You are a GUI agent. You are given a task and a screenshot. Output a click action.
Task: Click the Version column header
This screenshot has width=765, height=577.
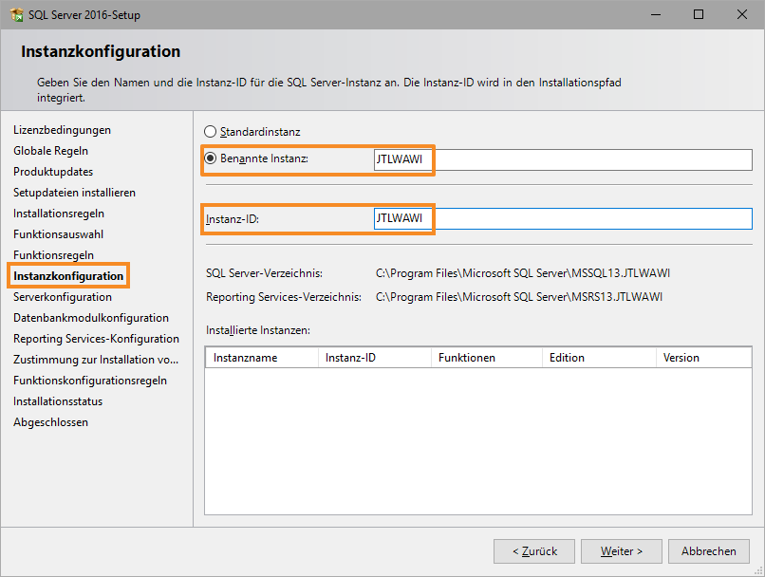pyautogui.click(x=702, y=358)
